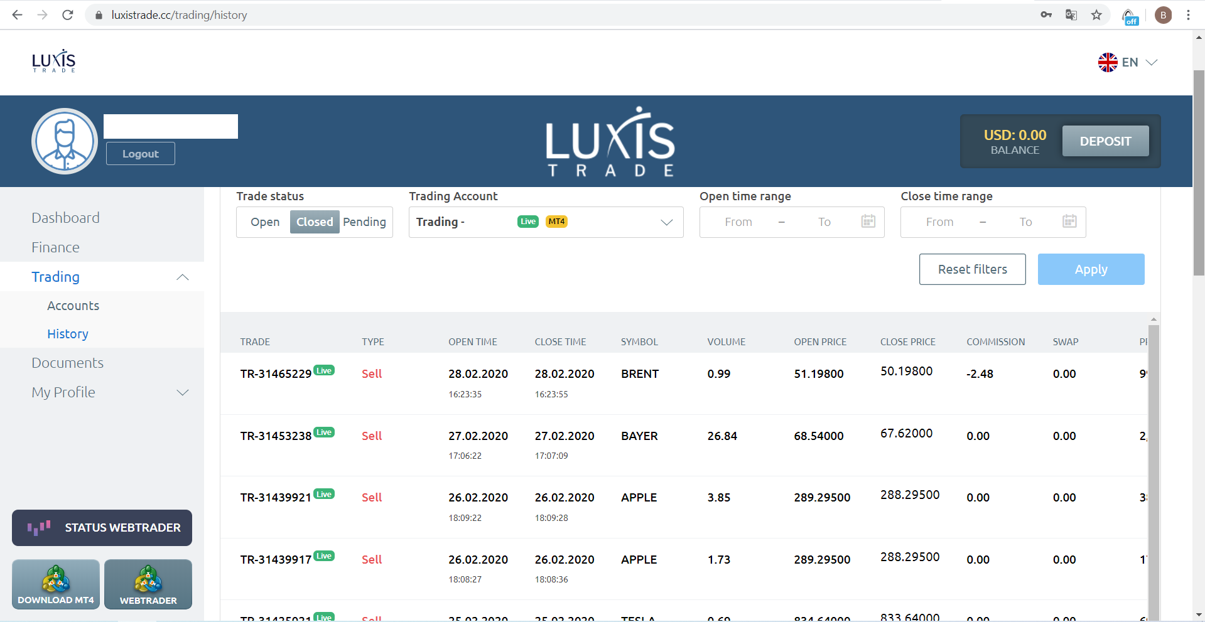Open the extension icon marked off
The height and width of the screenshot is (622, 1205).
pos(1130,16)
